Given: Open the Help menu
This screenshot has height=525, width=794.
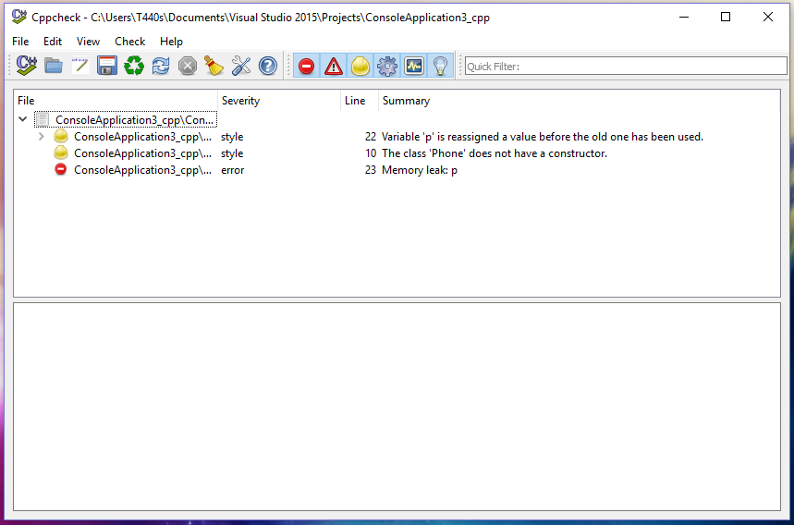Looking at the screenshot, I should click(x=171, y=42).
